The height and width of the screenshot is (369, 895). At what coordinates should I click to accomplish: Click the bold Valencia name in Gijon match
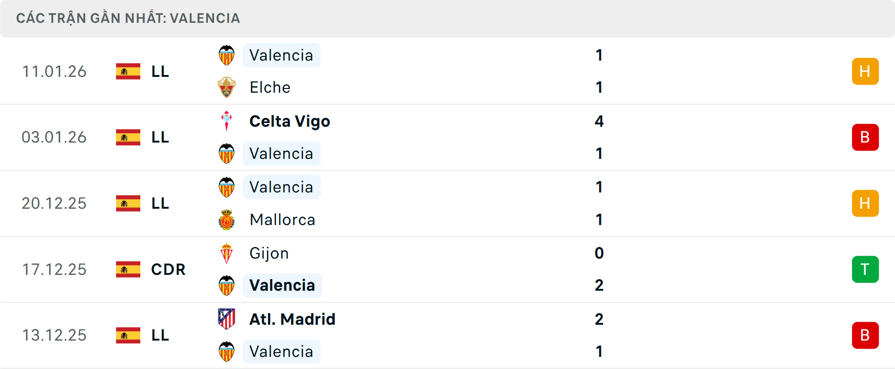[x=282, y=285]
